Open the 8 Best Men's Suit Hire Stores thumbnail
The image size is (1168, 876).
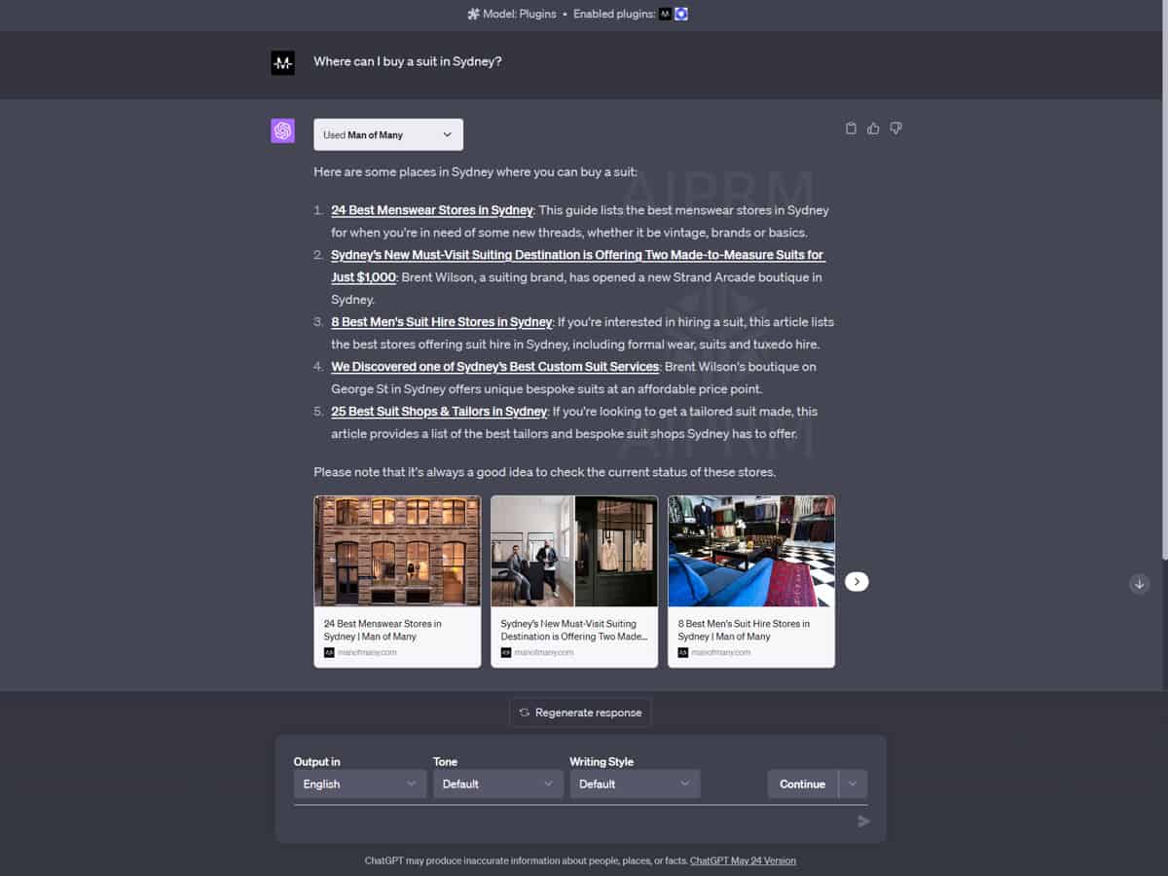[750, 551]
